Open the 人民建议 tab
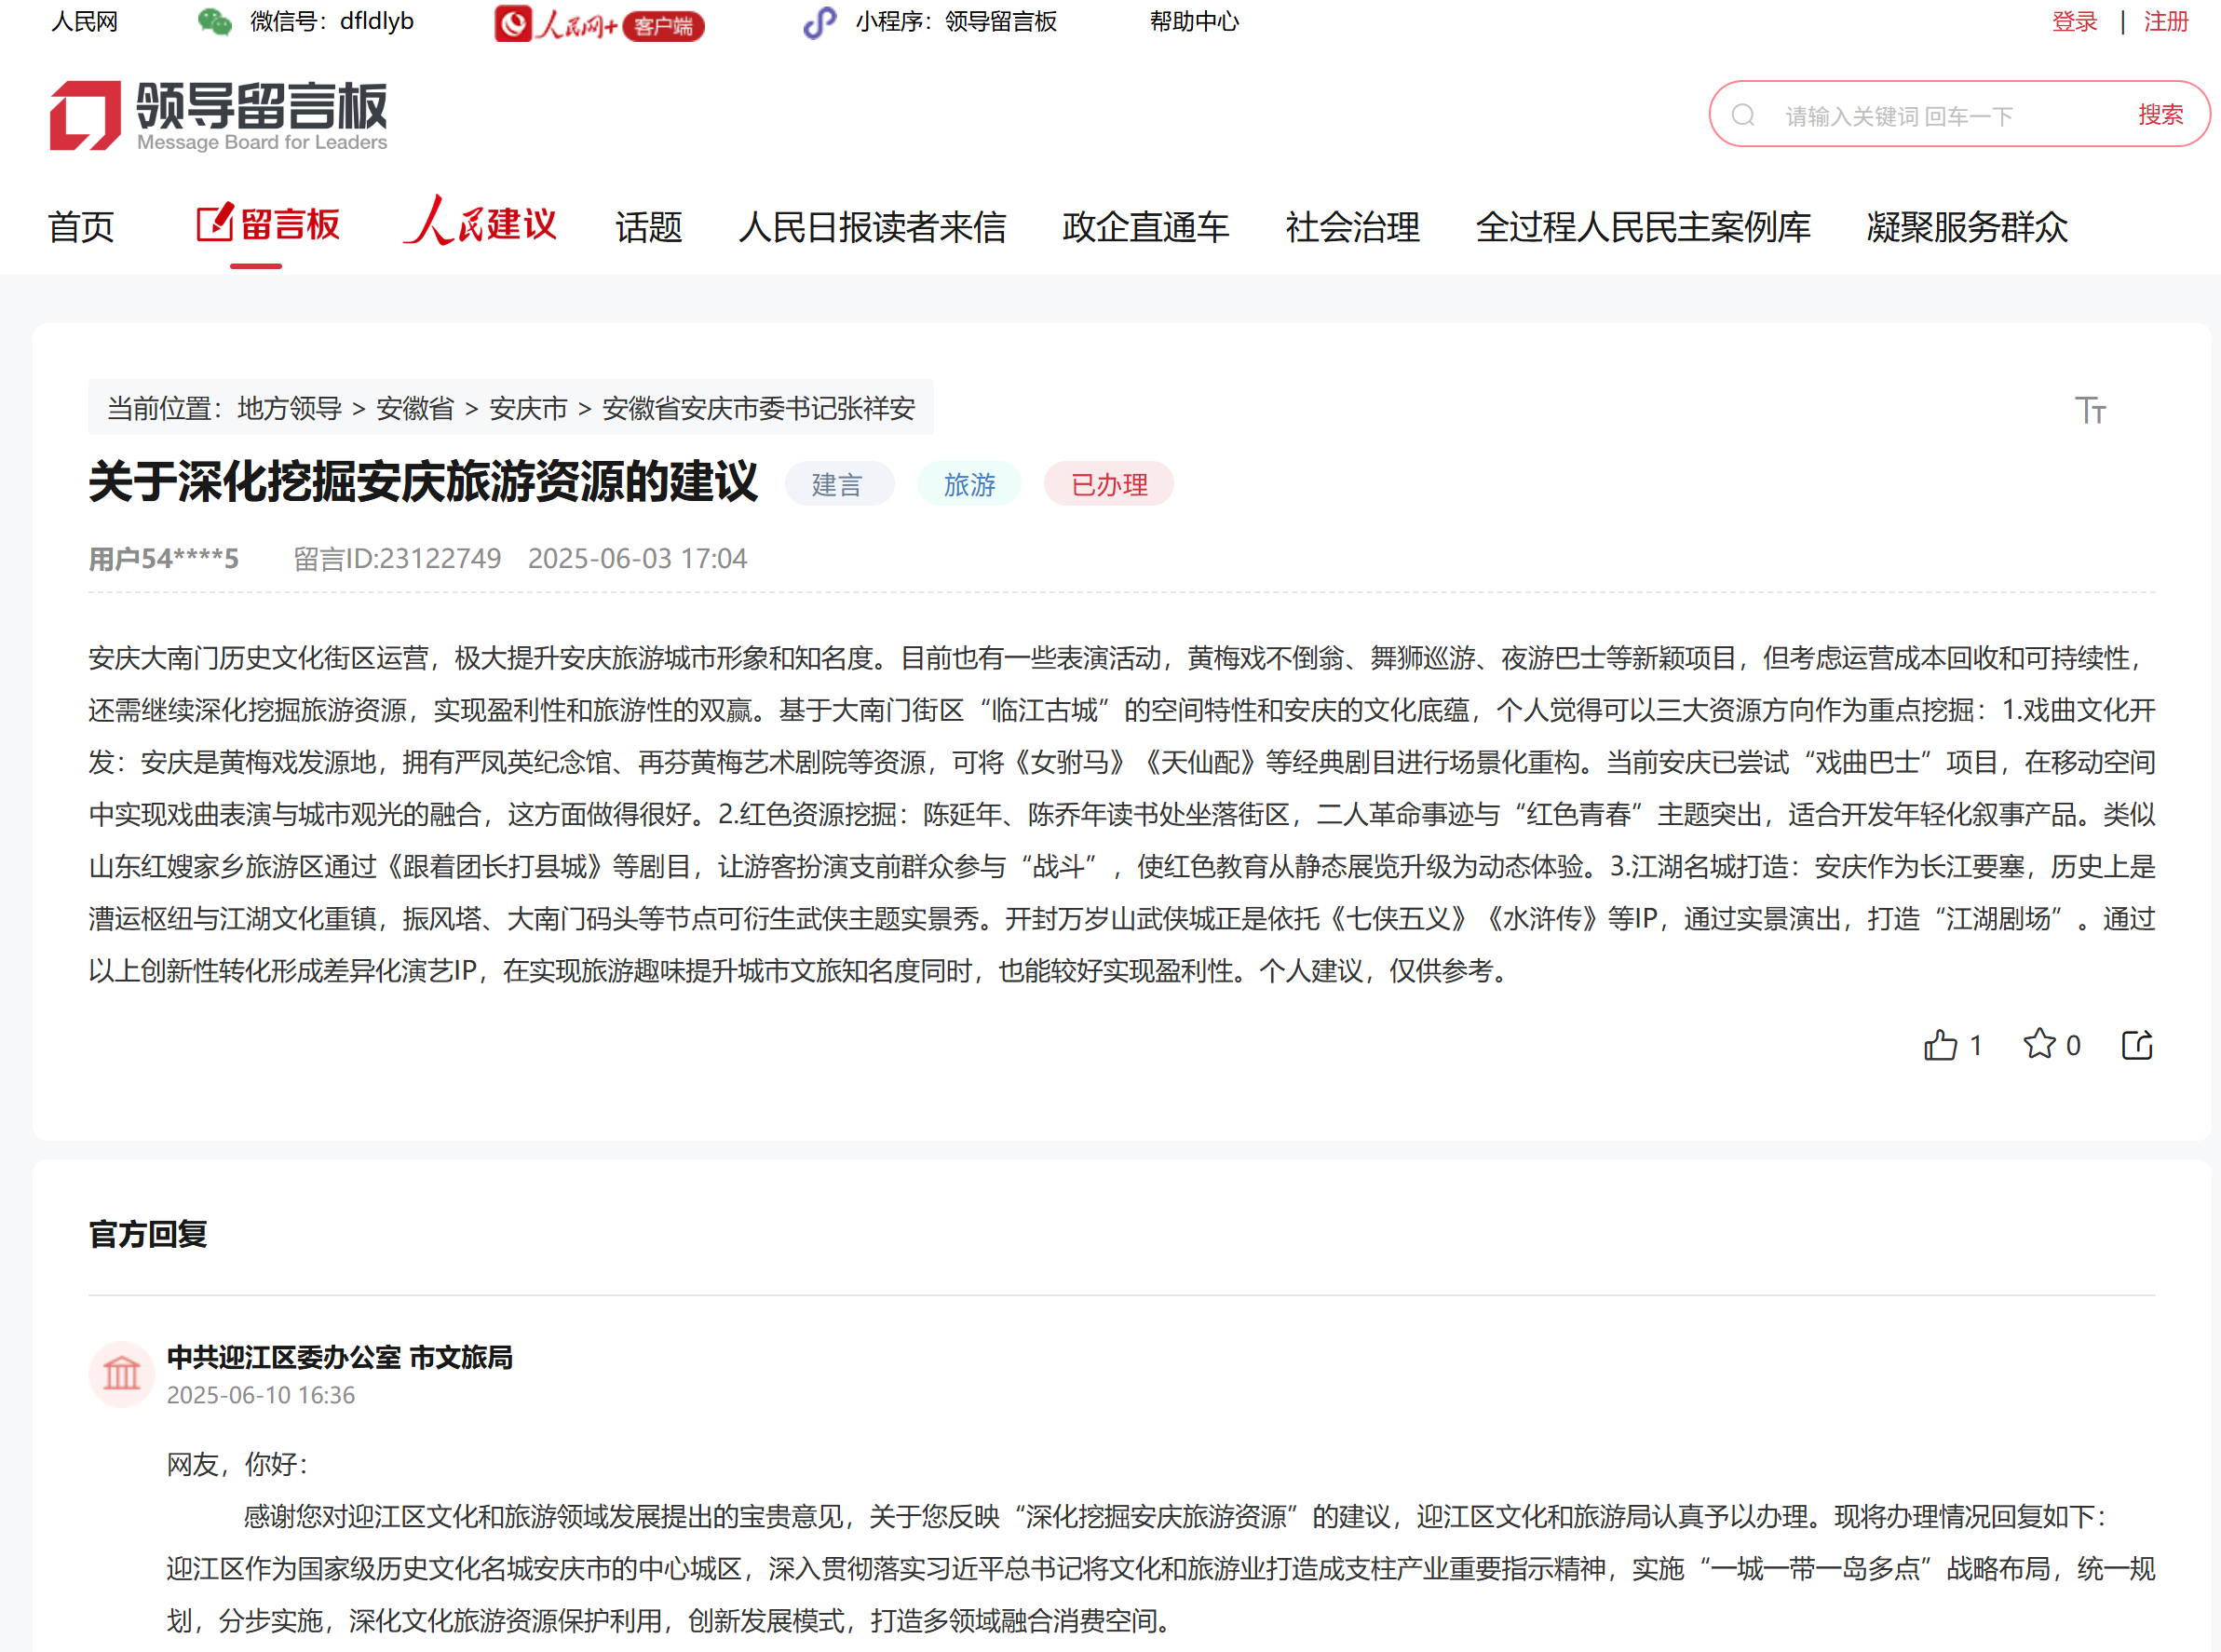The height and width of the screenshot is (1652, 2221). 479,221
